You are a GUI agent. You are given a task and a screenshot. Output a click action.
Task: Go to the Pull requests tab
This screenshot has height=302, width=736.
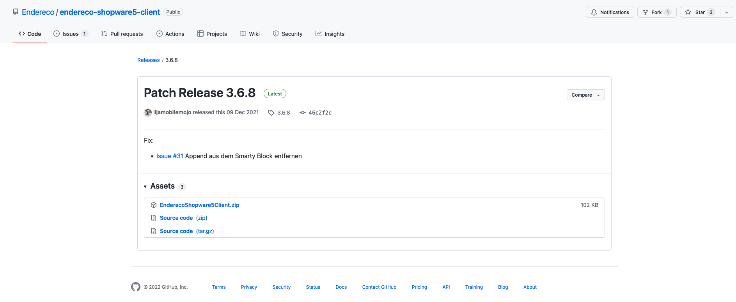(x=122, y=34)
